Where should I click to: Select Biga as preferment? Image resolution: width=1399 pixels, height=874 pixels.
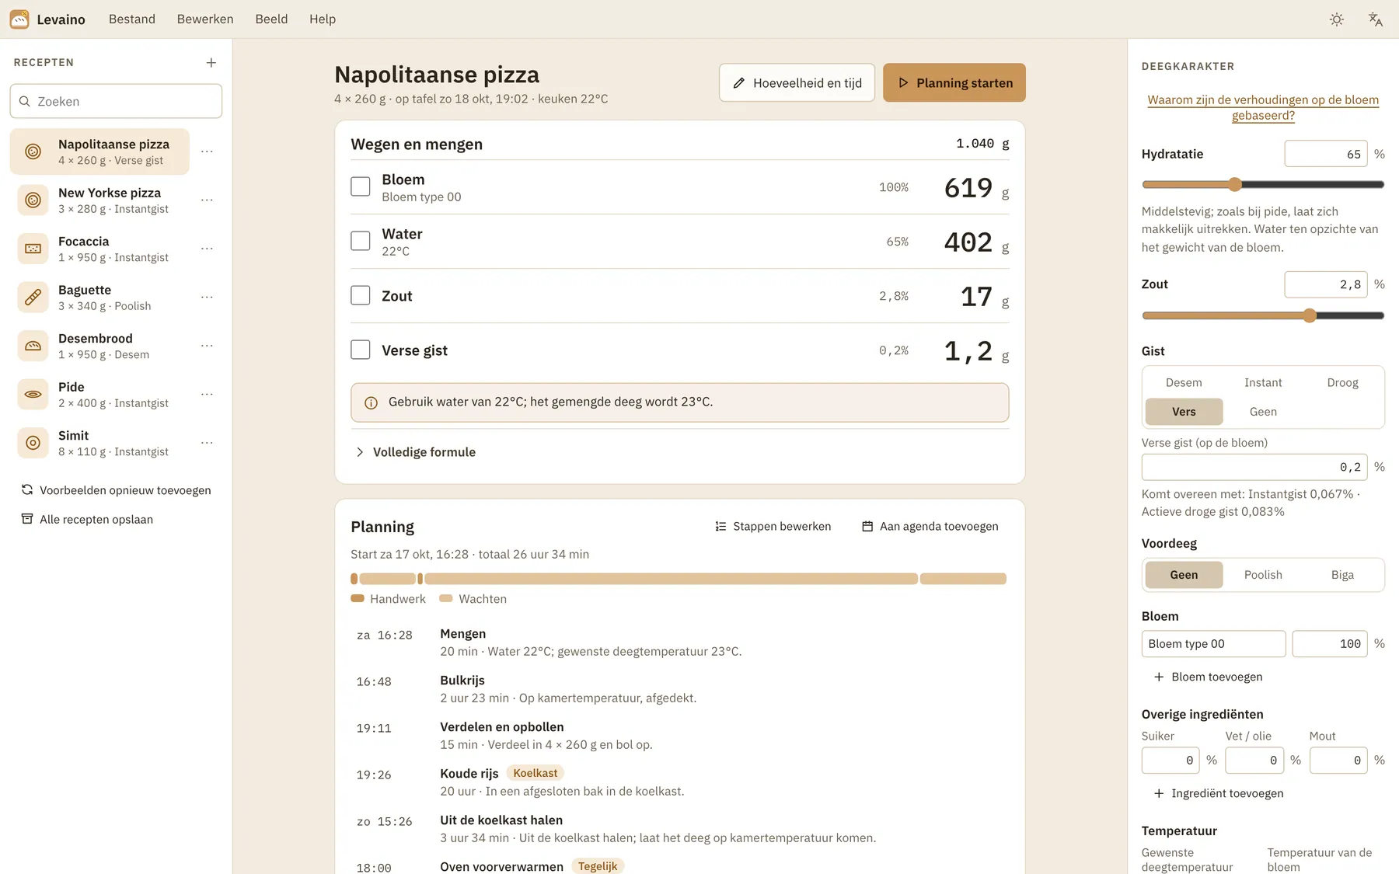[1342, 575]
